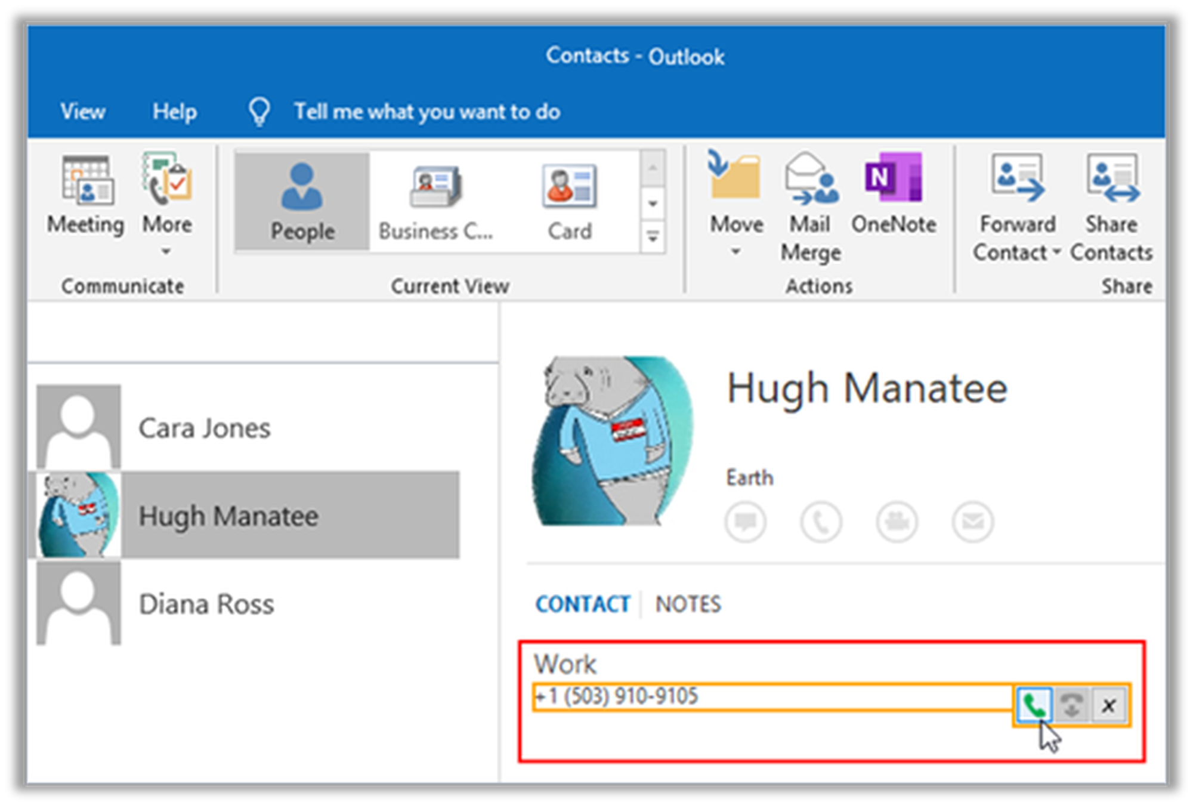1193x808 pixels.
Task: Click the green call phone button
Action: pos(1034,705)
